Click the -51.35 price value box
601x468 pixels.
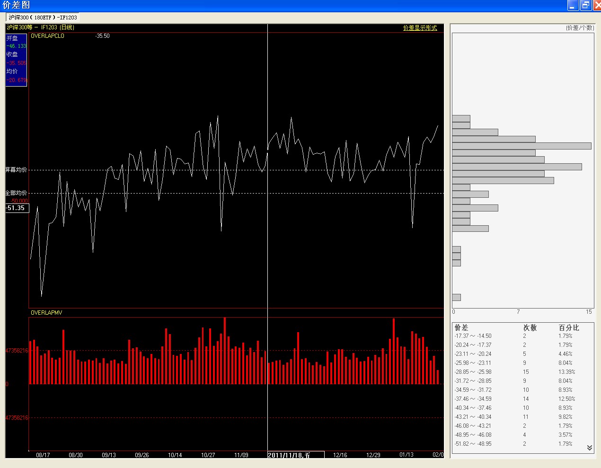point(17,208)
